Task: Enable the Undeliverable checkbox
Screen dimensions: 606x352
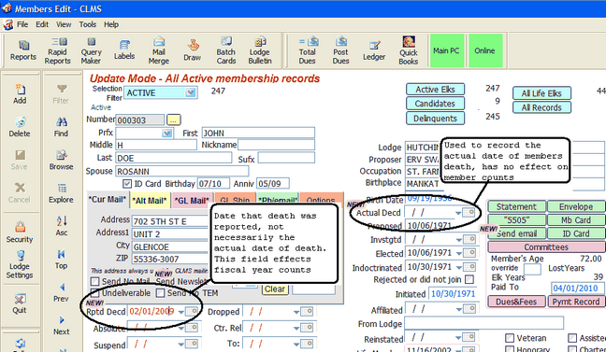Action: coord(94,293)
